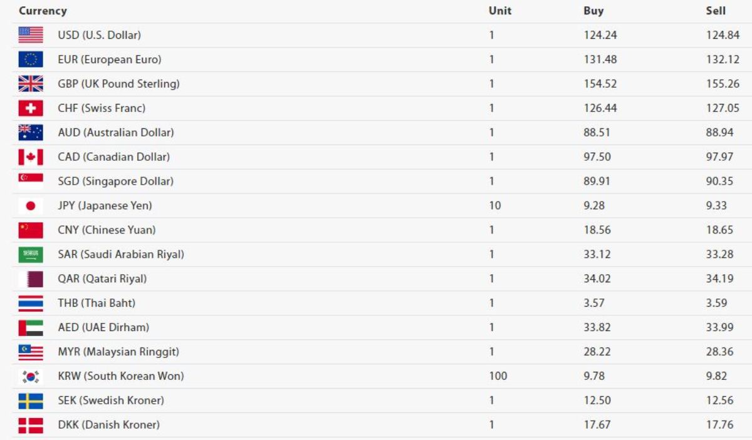Select the South Korean flag icon
Screen dimensions: 752x440
(31, 376)
